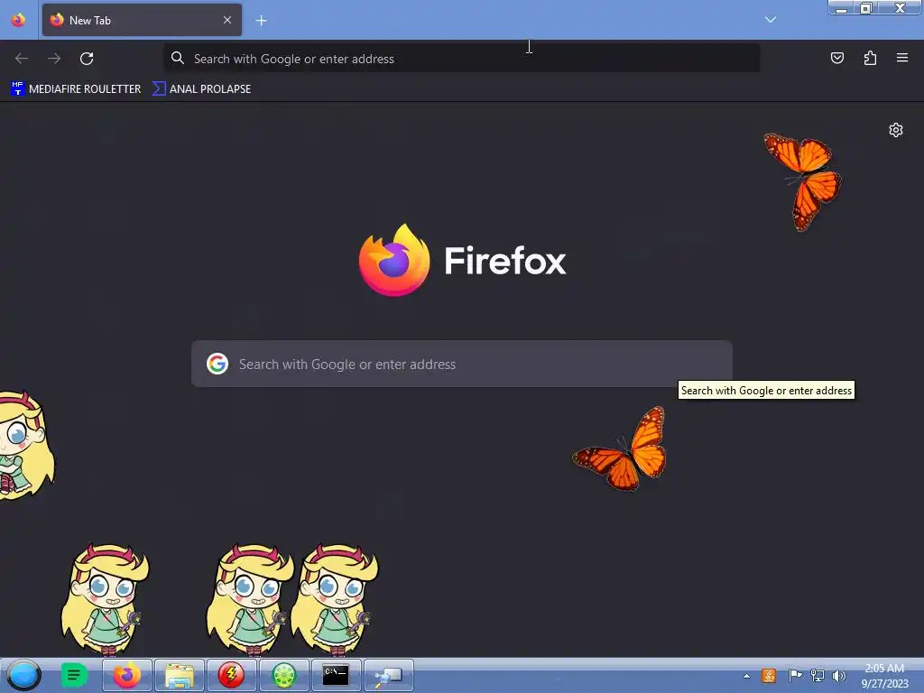Open the Save to Pocket icon
Image resolution: width=924 pixels, height=693 pixels.
click(836, 58)
